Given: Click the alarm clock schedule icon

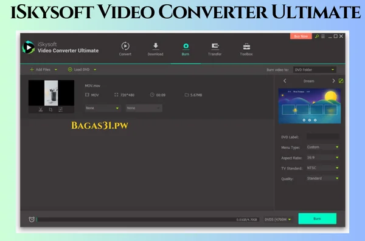Looking at the screenshot, I should [32, 219].
